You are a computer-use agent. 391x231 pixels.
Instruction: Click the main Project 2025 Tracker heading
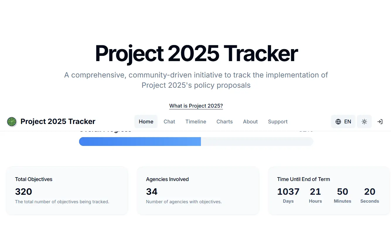click(196, 54)
